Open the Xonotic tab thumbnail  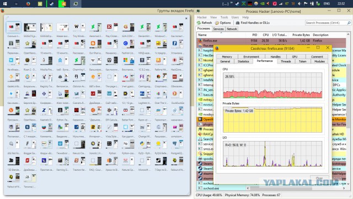(x=95, y=145)
